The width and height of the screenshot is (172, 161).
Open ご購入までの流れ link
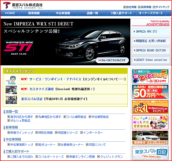[20, 157]
